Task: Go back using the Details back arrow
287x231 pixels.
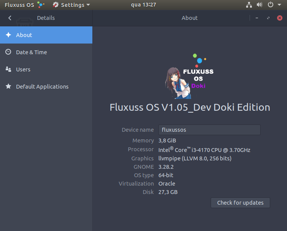Action: click(x=10, y=18)
